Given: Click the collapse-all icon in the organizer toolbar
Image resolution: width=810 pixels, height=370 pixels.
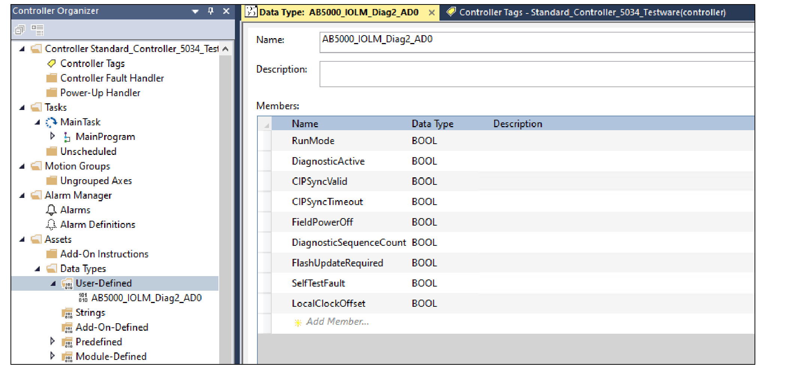Looking at the screenshot, I should pyautogui.click(x=19, y=30).
